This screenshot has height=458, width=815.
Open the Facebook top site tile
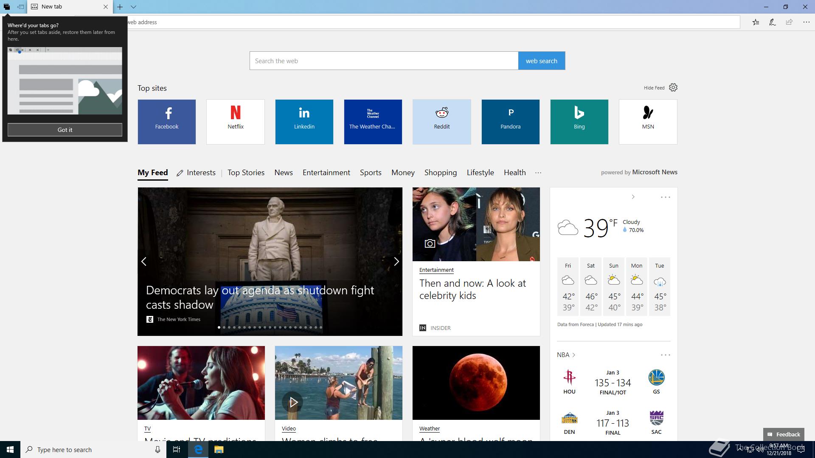coord(167,122)
